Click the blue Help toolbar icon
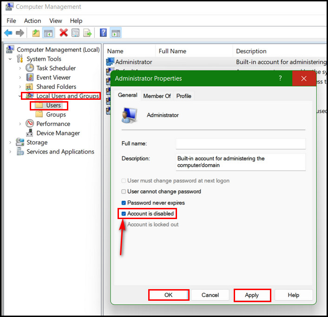Image resolution: width=328 pixels, height=317 pixels. 103,33
